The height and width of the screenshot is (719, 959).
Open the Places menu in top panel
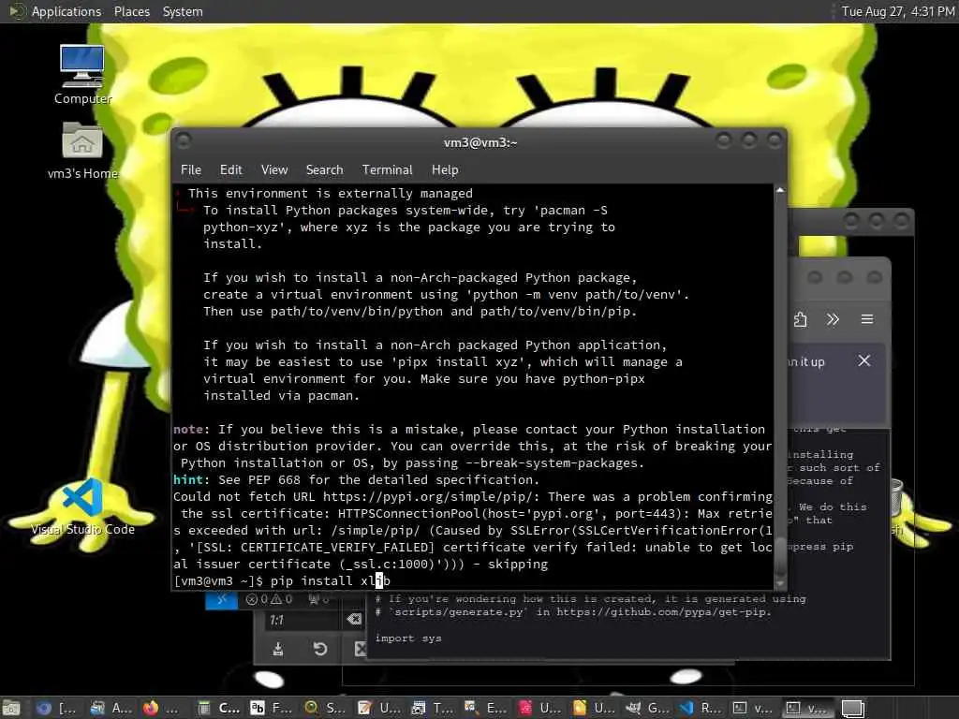tap(131, 11)
